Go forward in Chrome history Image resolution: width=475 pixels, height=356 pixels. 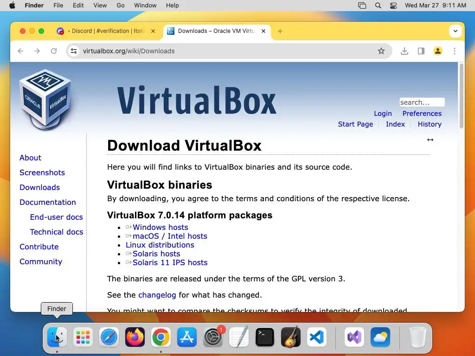(37, 51)
